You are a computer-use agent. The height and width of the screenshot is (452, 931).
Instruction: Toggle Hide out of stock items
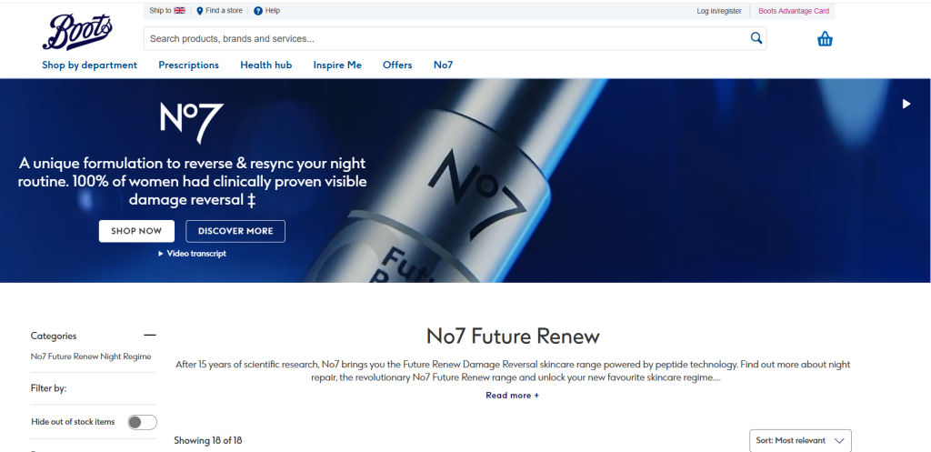coord(143,422)
